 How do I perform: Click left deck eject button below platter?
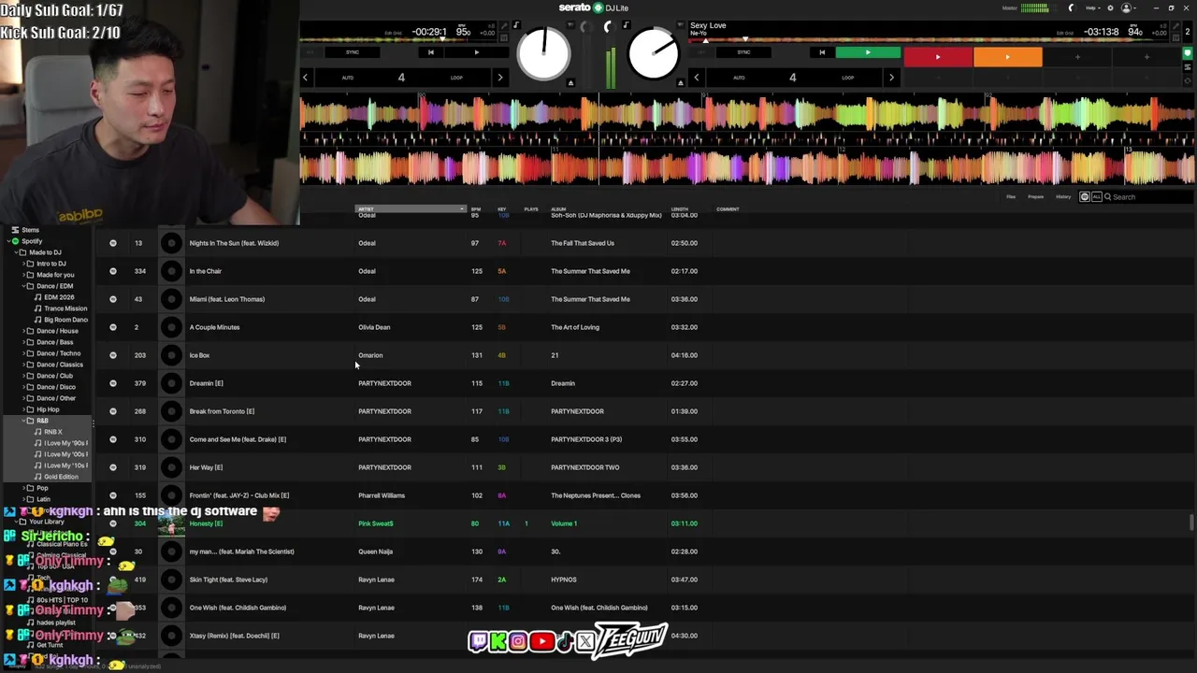(570, 83)
